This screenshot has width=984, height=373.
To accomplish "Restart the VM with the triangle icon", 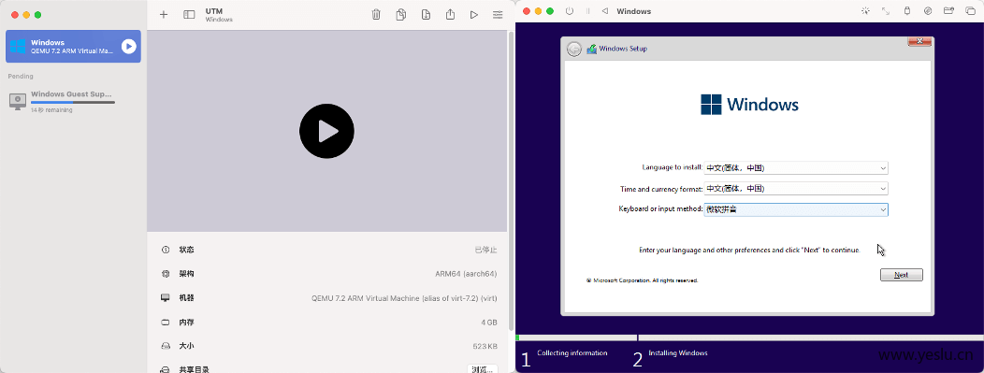I will tap(605, 11).
